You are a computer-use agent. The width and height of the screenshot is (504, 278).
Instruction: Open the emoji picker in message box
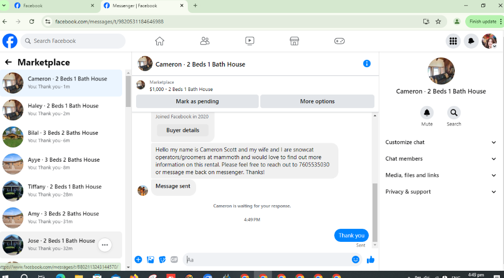(355, 260)
